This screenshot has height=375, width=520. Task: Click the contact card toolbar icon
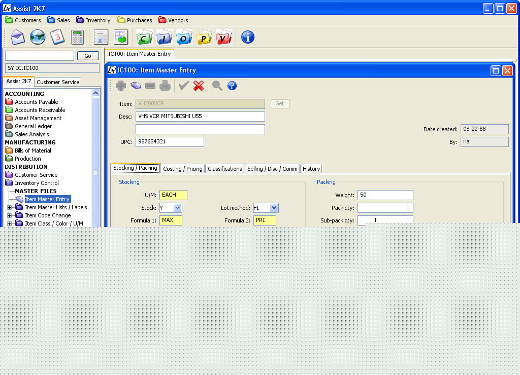click(x=101, y=37)
